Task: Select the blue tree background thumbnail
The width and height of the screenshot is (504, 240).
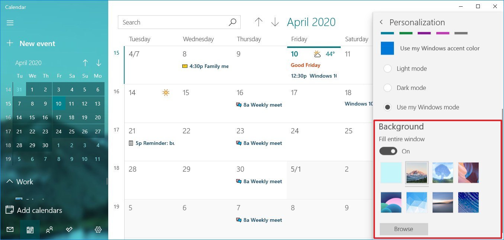Action: (443, 173)
